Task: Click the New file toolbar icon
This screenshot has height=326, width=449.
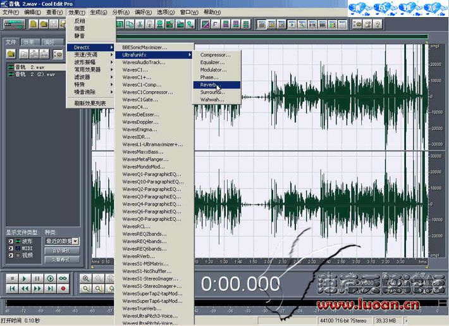Action: click(x=34, y=25)
